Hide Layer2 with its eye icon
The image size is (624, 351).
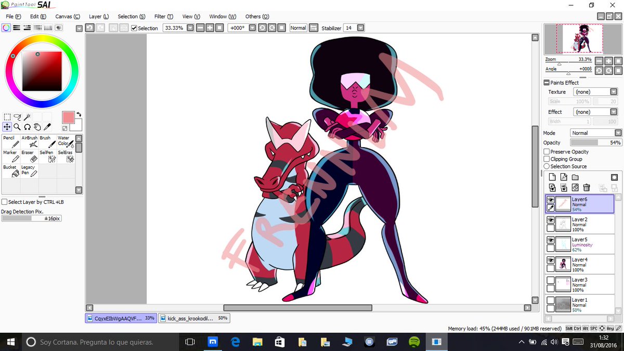pyautogui.click(x=550, y=220)
